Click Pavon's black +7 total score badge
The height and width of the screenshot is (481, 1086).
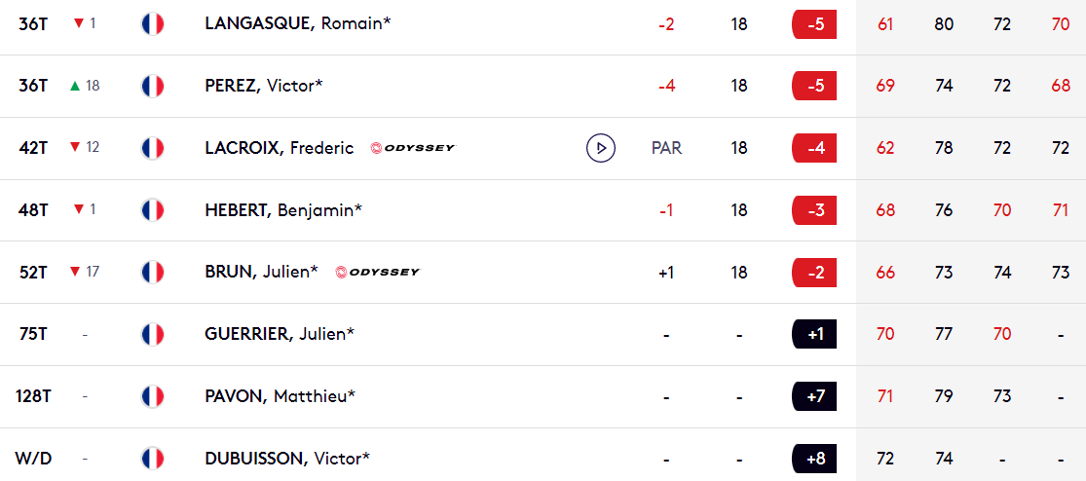click(814, 396)
